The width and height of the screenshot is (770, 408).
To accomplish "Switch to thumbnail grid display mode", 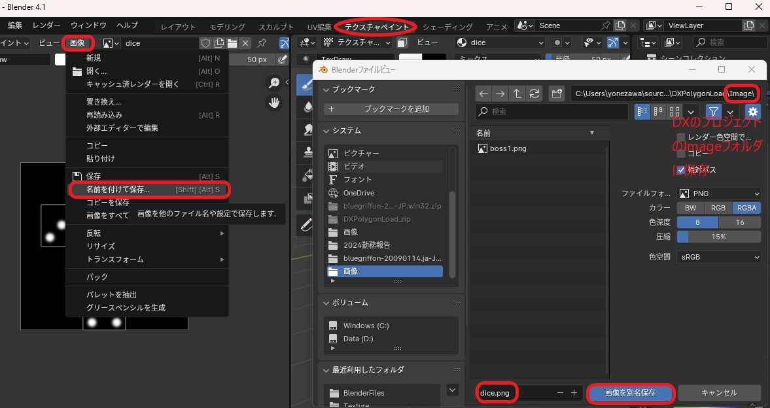I will tap(675, 111).
